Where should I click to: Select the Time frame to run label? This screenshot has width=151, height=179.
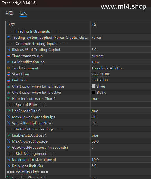27,56
